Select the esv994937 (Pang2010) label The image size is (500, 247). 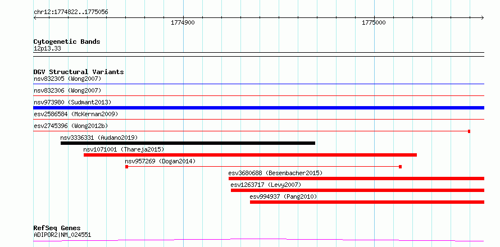pos(283,196)
